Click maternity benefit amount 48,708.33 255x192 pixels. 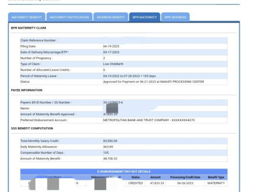coord(110,158)
